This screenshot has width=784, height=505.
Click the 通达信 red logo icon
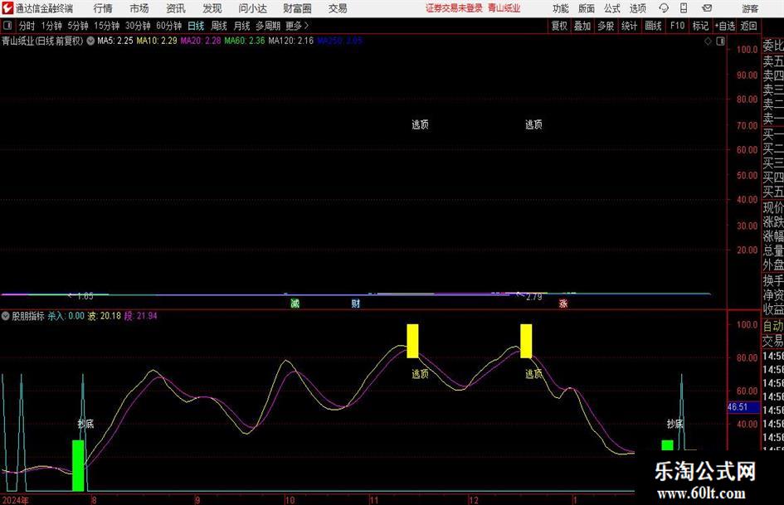(x=7, y=8)
